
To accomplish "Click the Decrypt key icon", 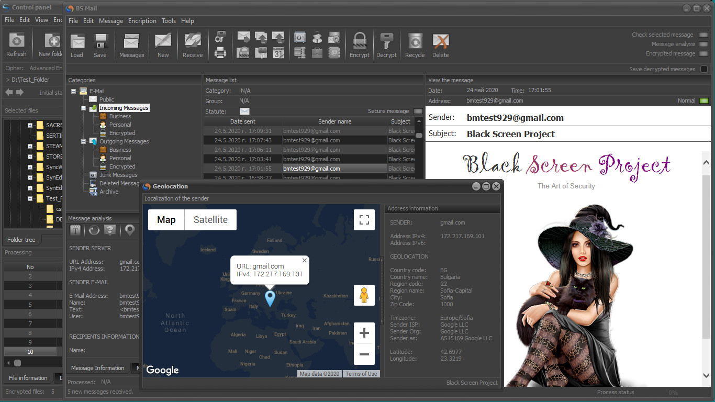I will tap(386, 41).
